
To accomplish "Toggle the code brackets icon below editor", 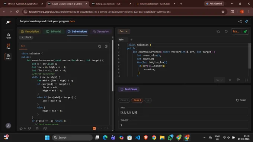I will click(230, 80).
